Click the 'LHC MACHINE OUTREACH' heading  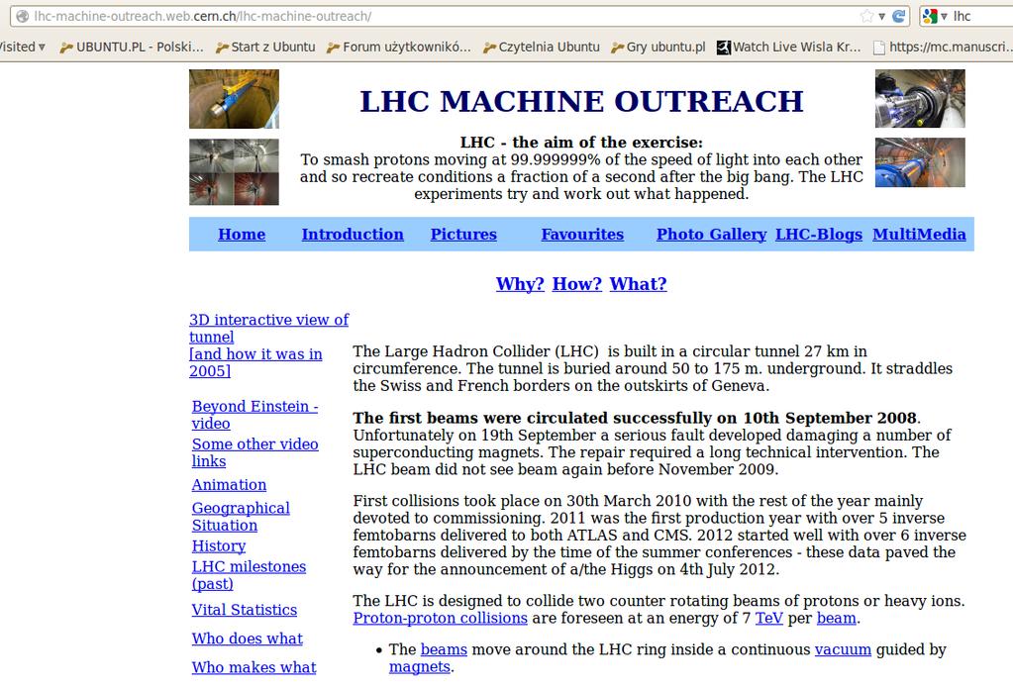click(581, 101)
